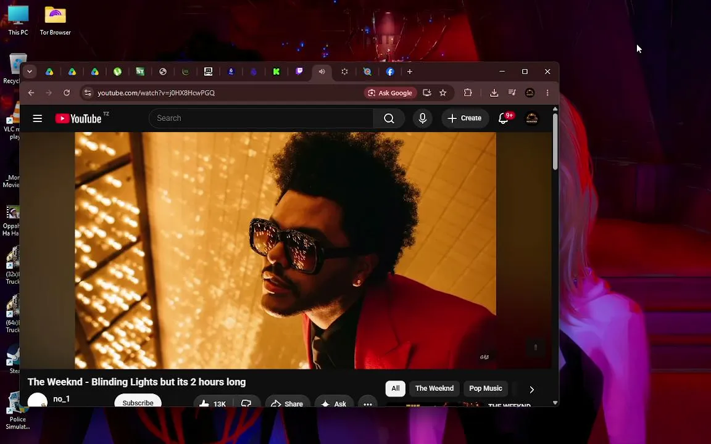The width and height of the screenshot is (711, 444).
Task: Open the YouTube account avatar menu
Action: (x=531, y=118)
